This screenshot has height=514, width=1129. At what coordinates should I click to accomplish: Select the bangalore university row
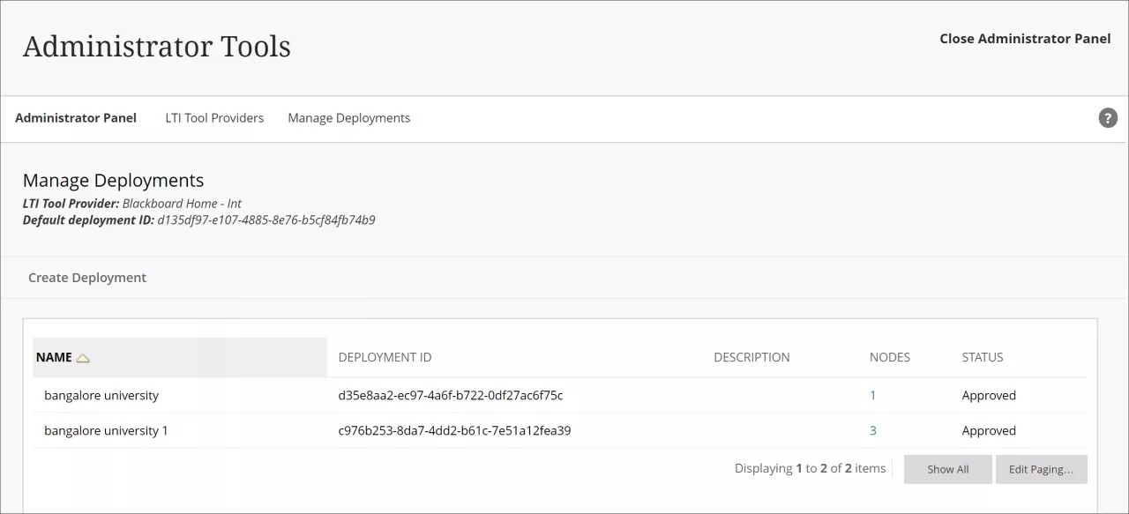pos(101,395)
